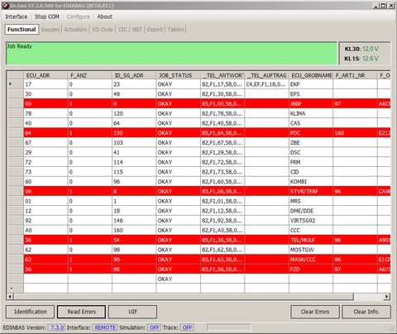Select the DSC cell
The image size is (397, 334).
(311, 152)
